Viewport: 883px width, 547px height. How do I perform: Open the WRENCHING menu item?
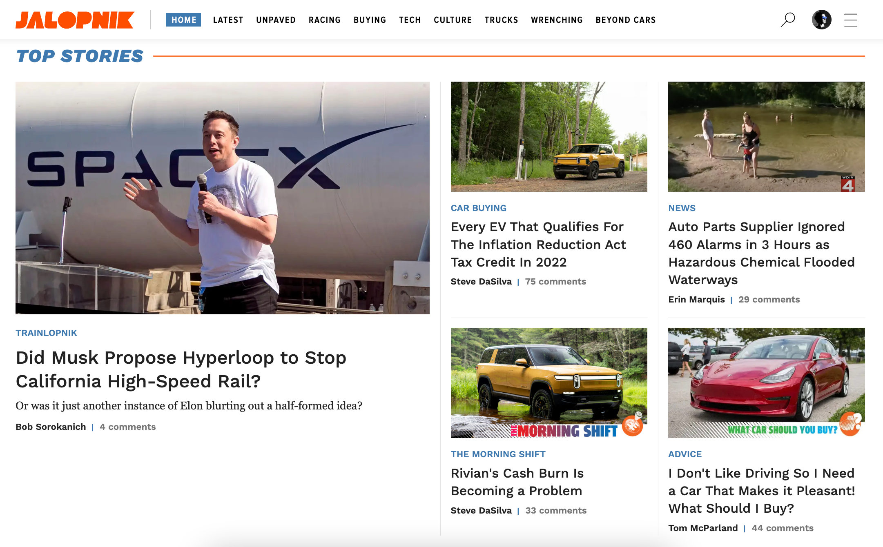(557, 20)
